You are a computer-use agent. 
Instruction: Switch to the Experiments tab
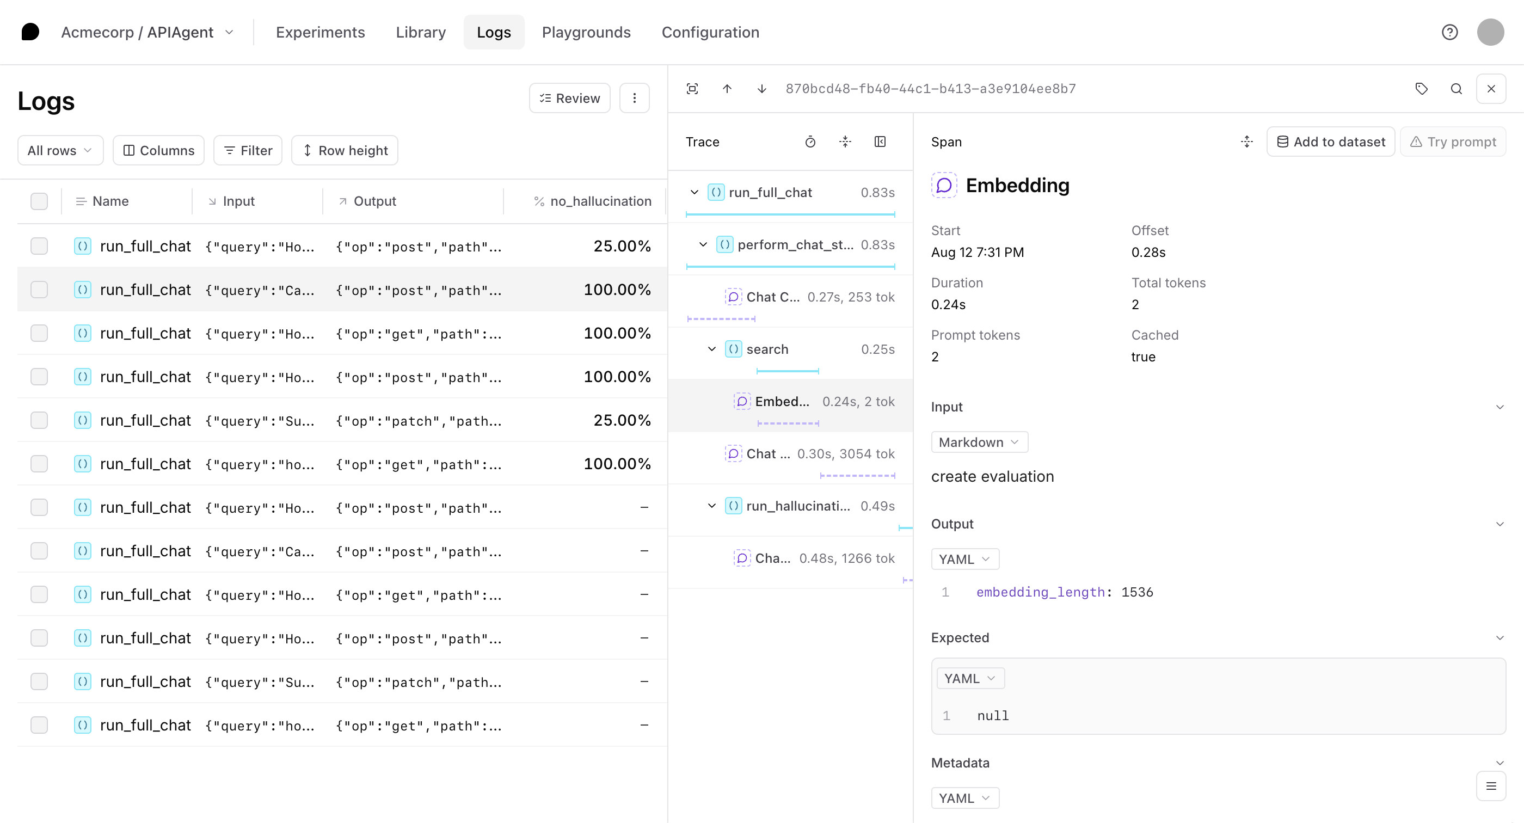coord(320,32)
